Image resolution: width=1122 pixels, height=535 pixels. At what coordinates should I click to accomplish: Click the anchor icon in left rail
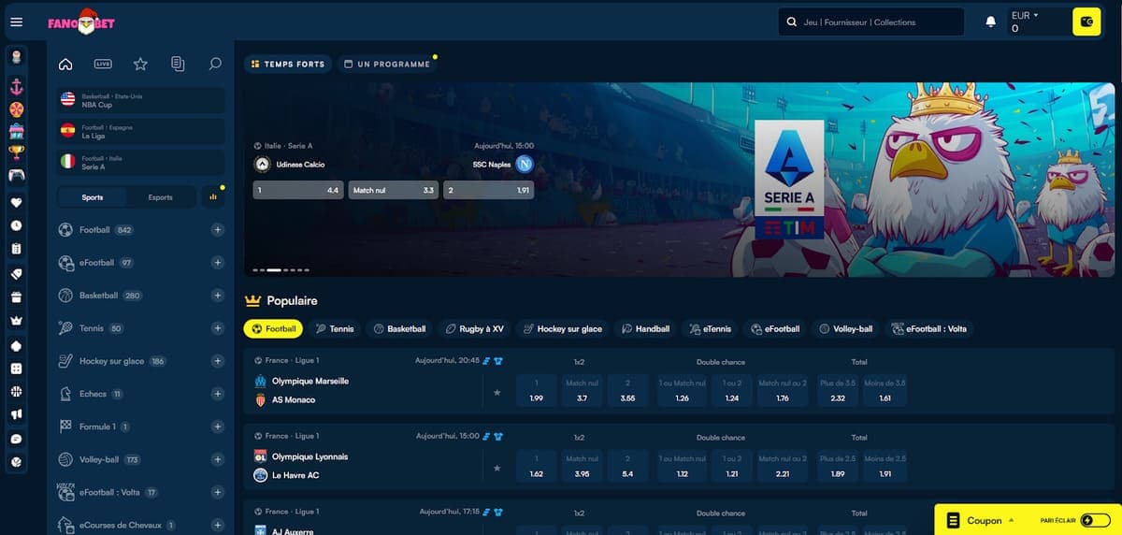tap(16, 87)
